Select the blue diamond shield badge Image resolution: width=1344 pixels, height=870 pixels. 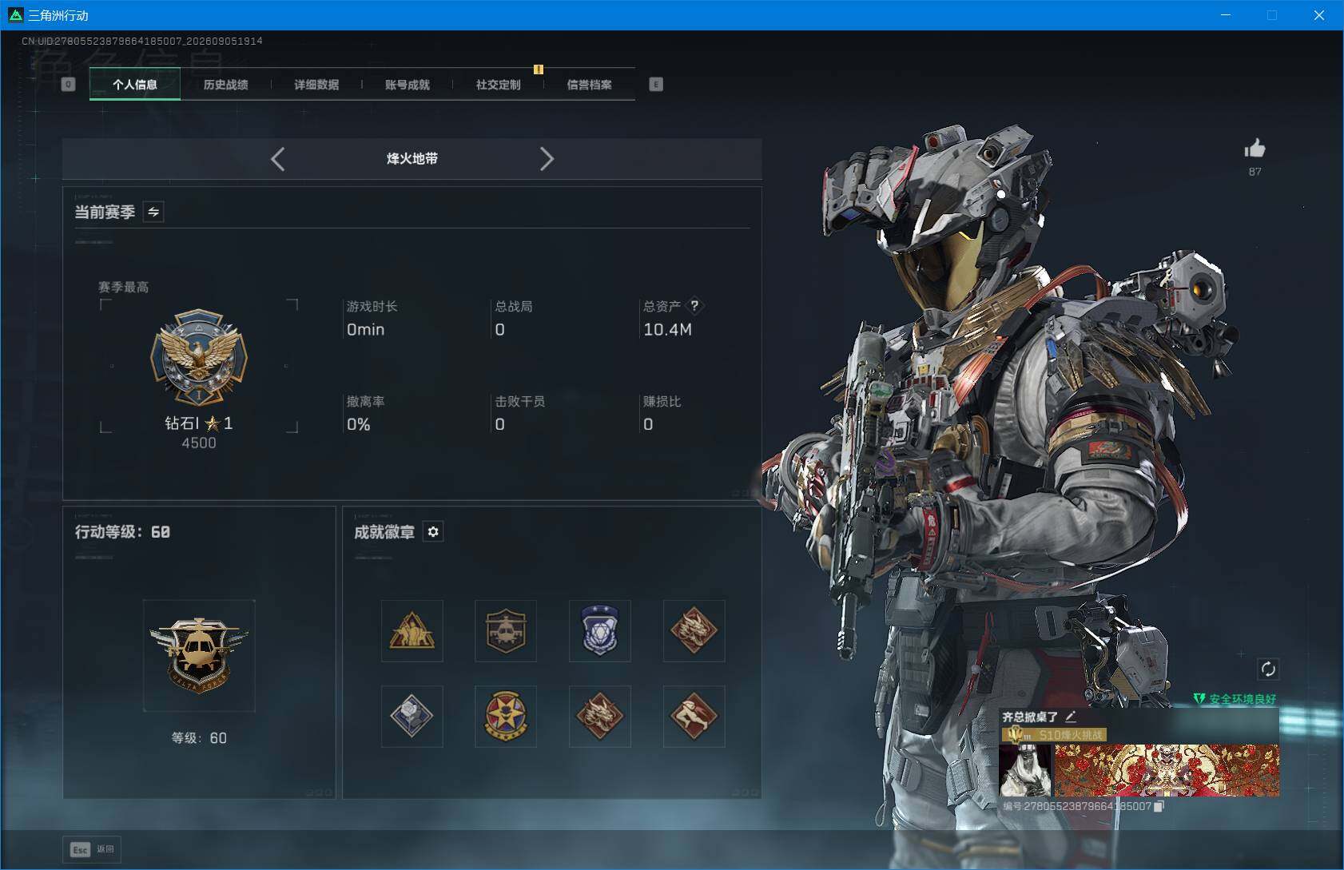pos(600,631)
